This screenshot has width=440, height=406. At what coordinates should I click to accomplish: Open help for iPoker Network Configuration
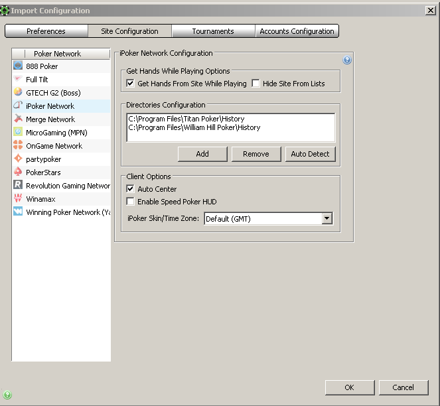pos(347,60)
